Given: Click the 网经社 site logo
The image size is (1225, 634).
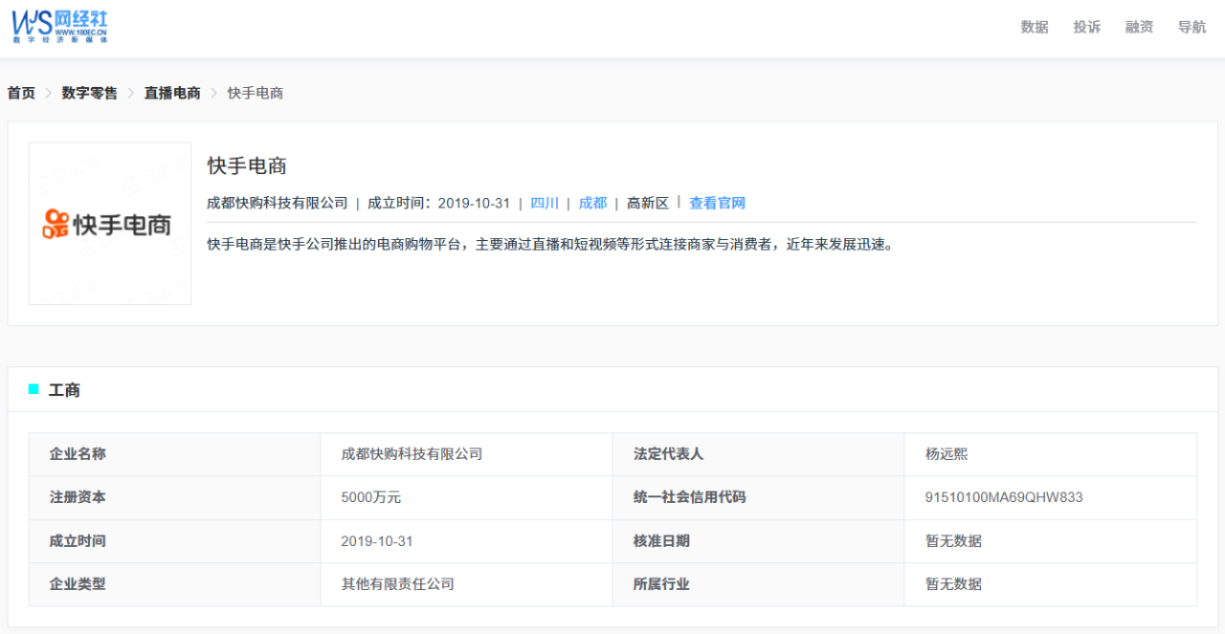Looking at the screenshot, I should [x=59, y=27].
